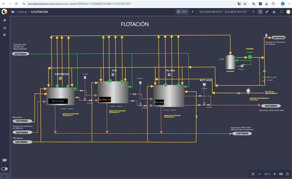Click the date range text

(x=223, y=12)
